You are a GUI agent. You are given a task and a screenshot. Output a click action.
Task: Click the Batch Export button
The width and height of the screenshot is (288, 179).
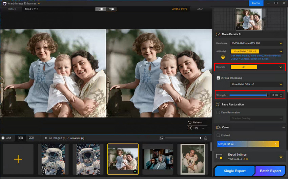pyautogui.click(x=270, y=171)
